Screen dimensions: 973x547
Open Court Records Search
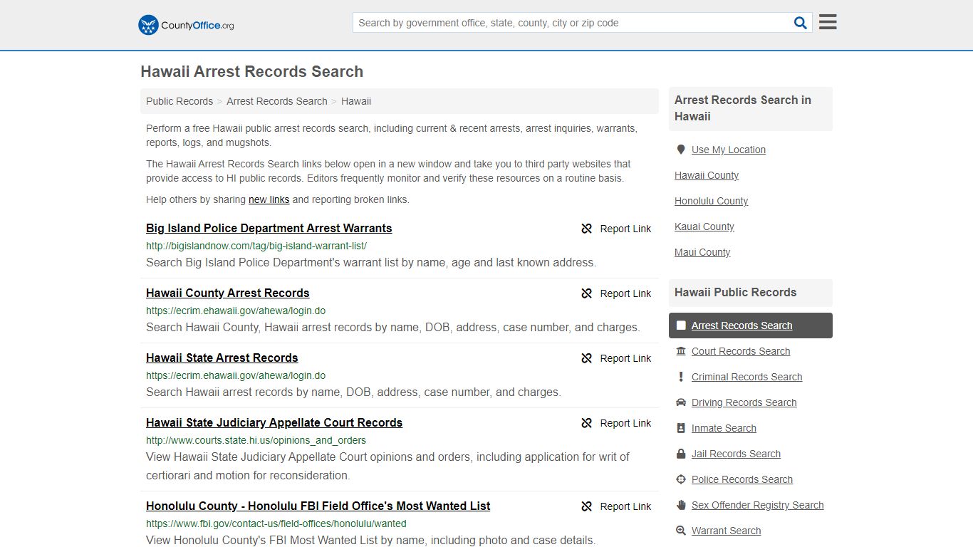(741, 351)
